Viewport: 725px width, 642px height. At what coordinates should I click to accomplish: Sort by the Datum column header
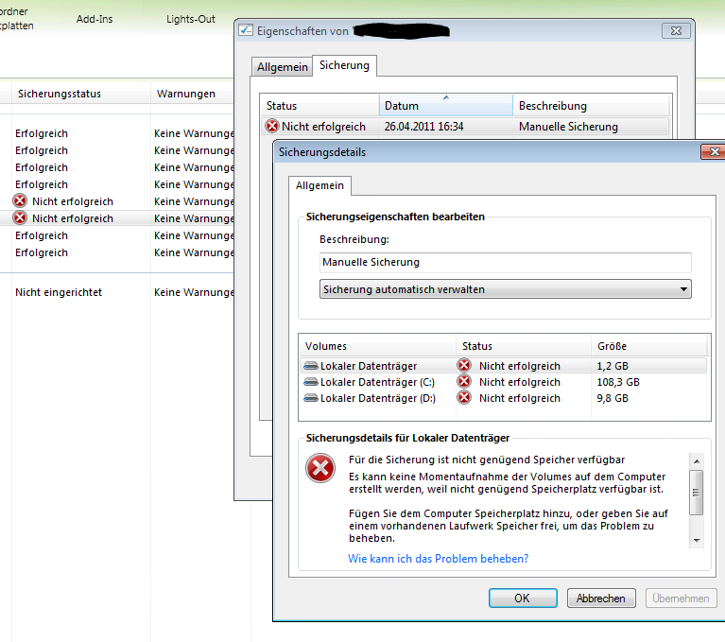(x=446, y=106)
